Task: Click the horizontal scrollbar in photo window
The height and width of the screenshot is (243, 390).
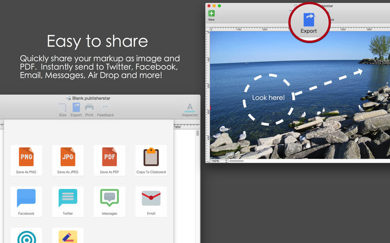Action: [x=236, y=161]
